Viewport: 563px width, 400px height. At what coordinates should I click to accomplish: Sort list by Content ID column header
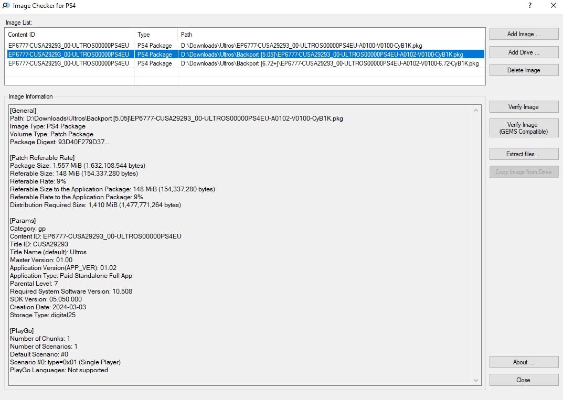(69, 35)
